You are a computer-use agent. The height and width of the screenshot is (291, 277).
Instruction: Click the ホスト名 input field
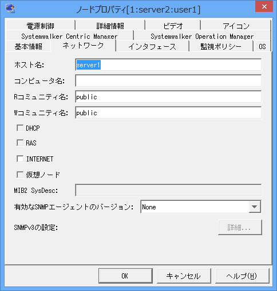(168, 65)
